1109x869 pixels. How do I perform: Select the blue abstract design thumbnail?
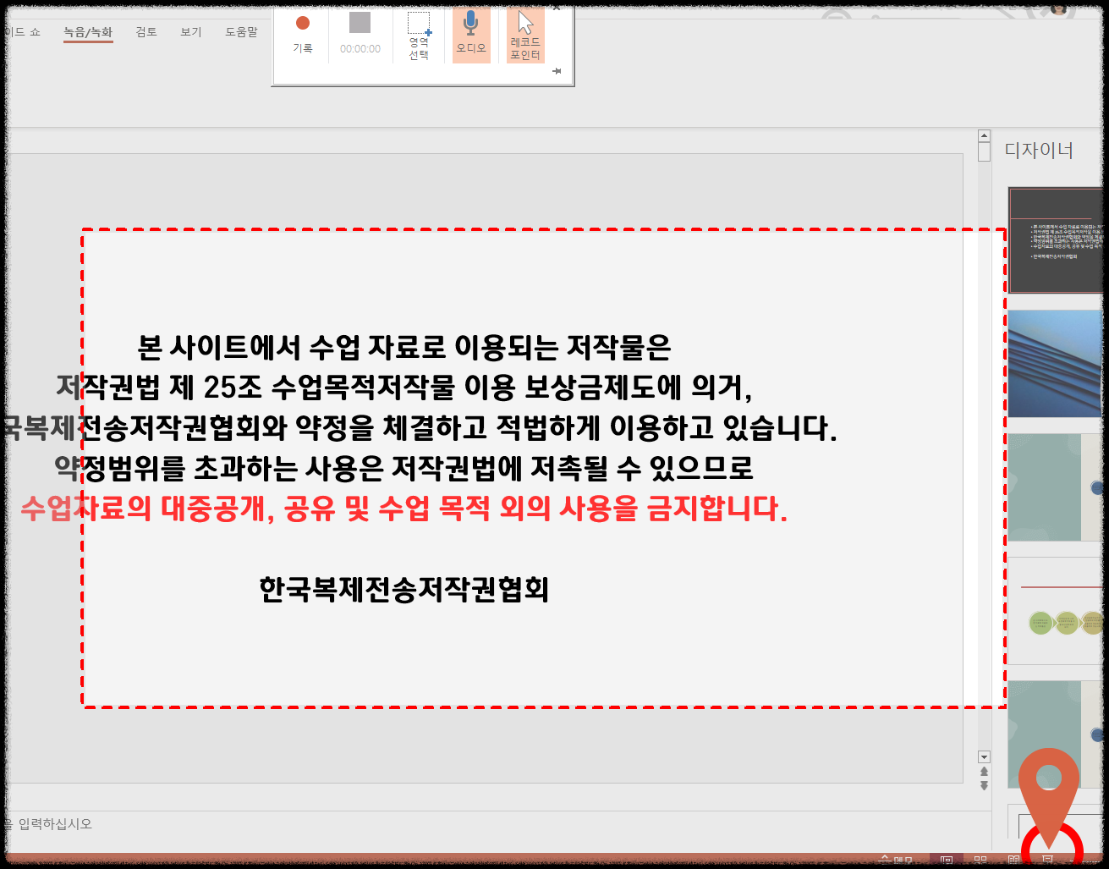(x=1057, y=364)
